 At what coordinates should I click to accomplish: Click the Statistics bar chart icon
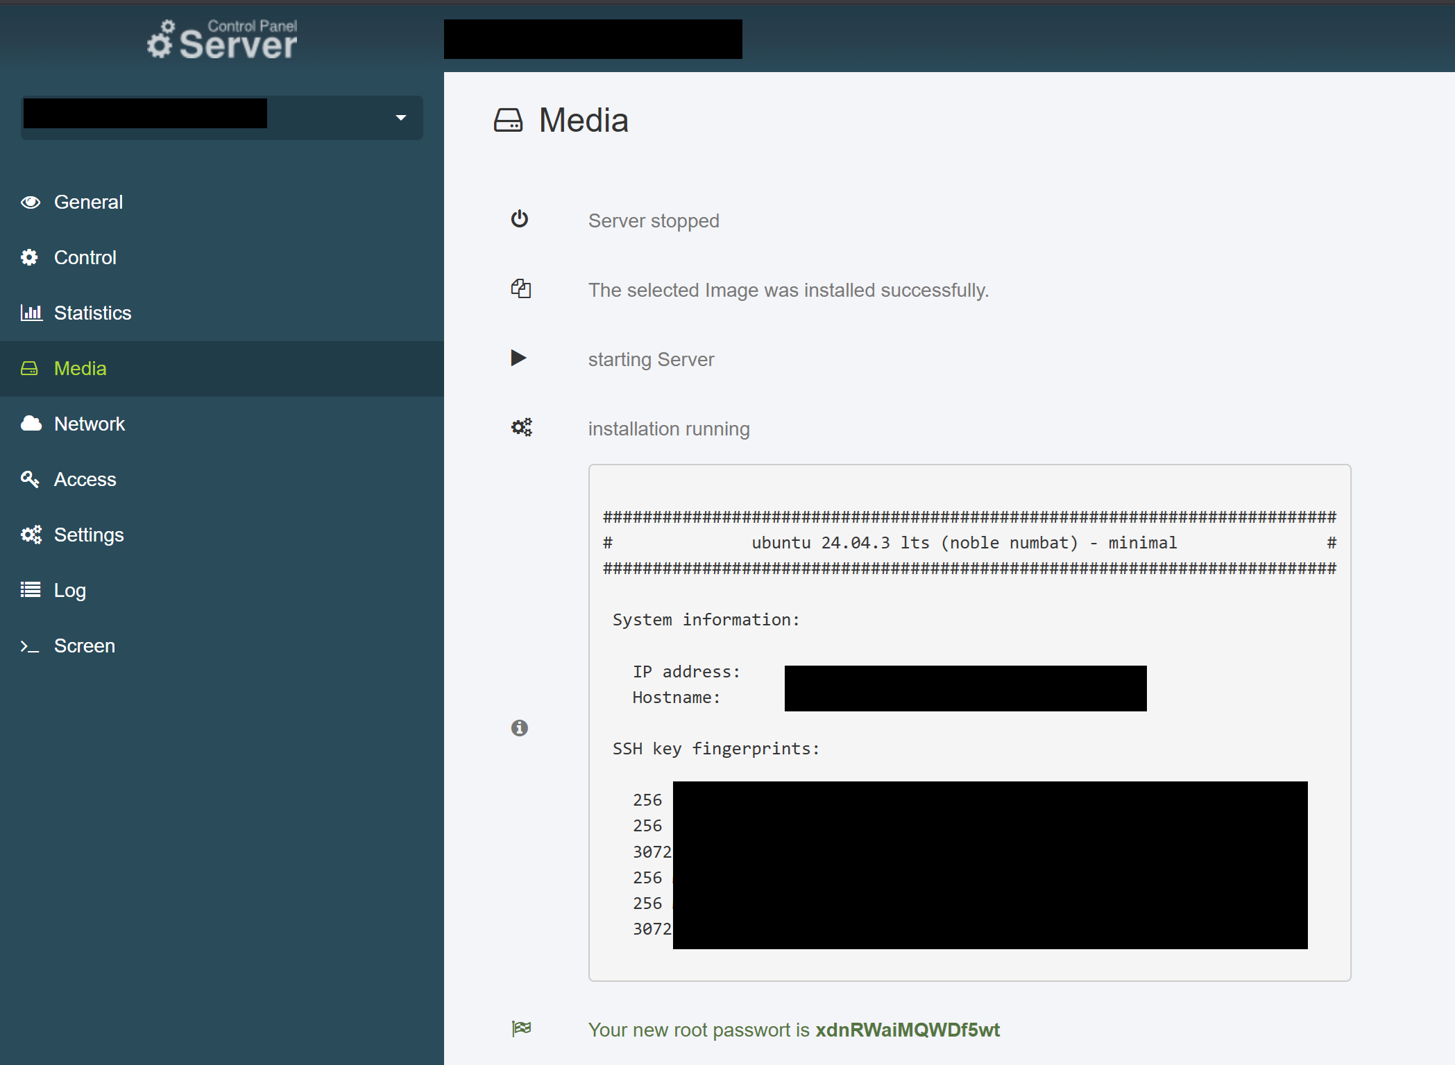click(x=31, y=313)
